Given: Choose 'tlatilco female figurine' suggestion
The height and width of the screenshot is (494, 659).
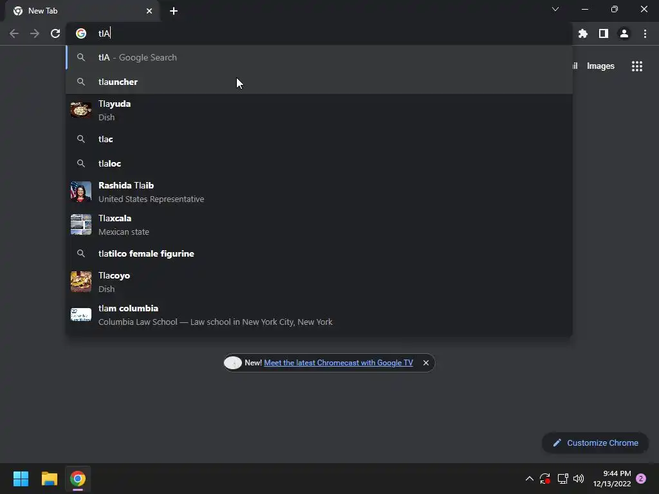Looking at the screenshot, I should pyautogui.click(x=319, y=253).
